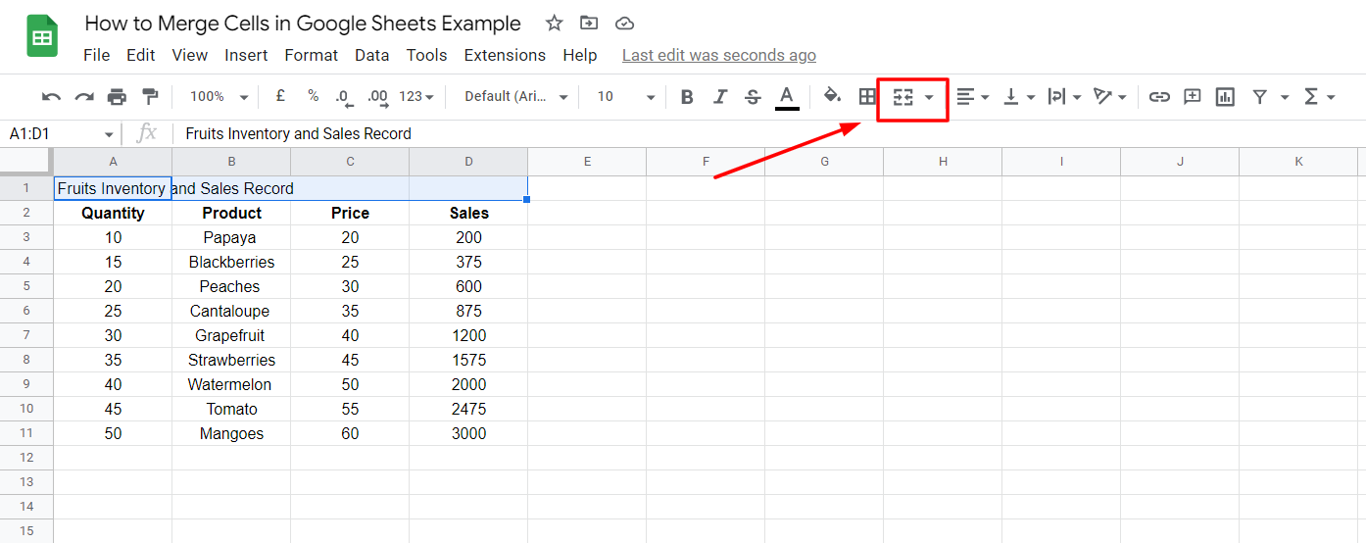
Task: Click the Insert comment icon
Action: click(x=1192, y=97)
